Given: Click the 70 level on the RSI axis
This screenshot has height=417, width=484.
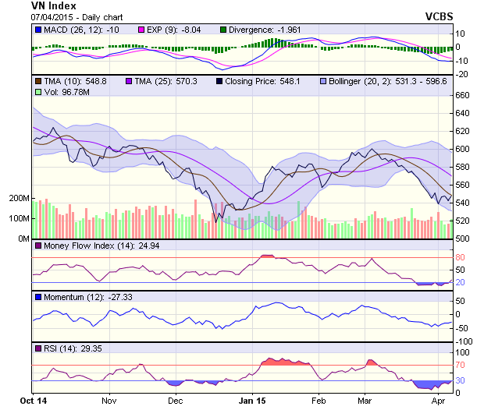Looking at the screenshot, I should point(459,364).
